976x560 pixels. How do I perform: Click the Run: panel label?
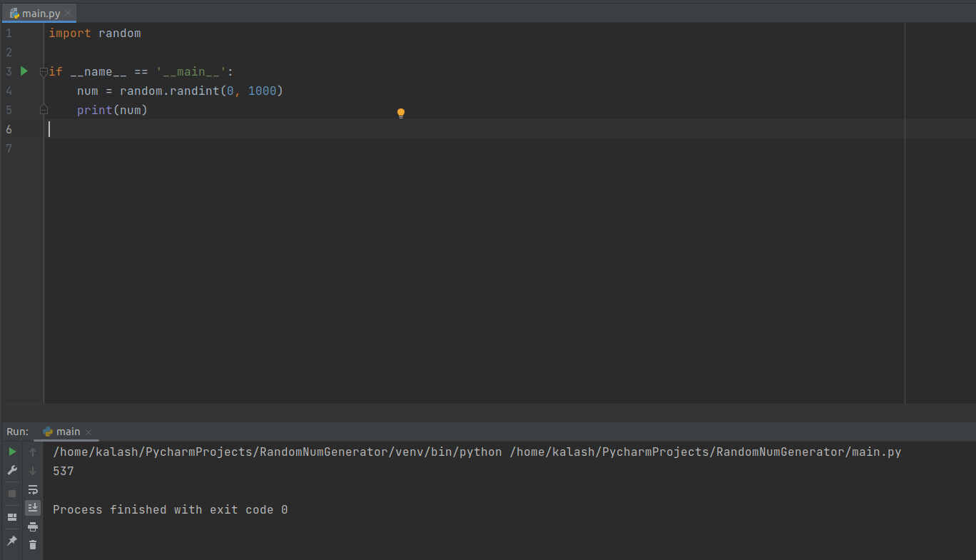click(18, 432)
